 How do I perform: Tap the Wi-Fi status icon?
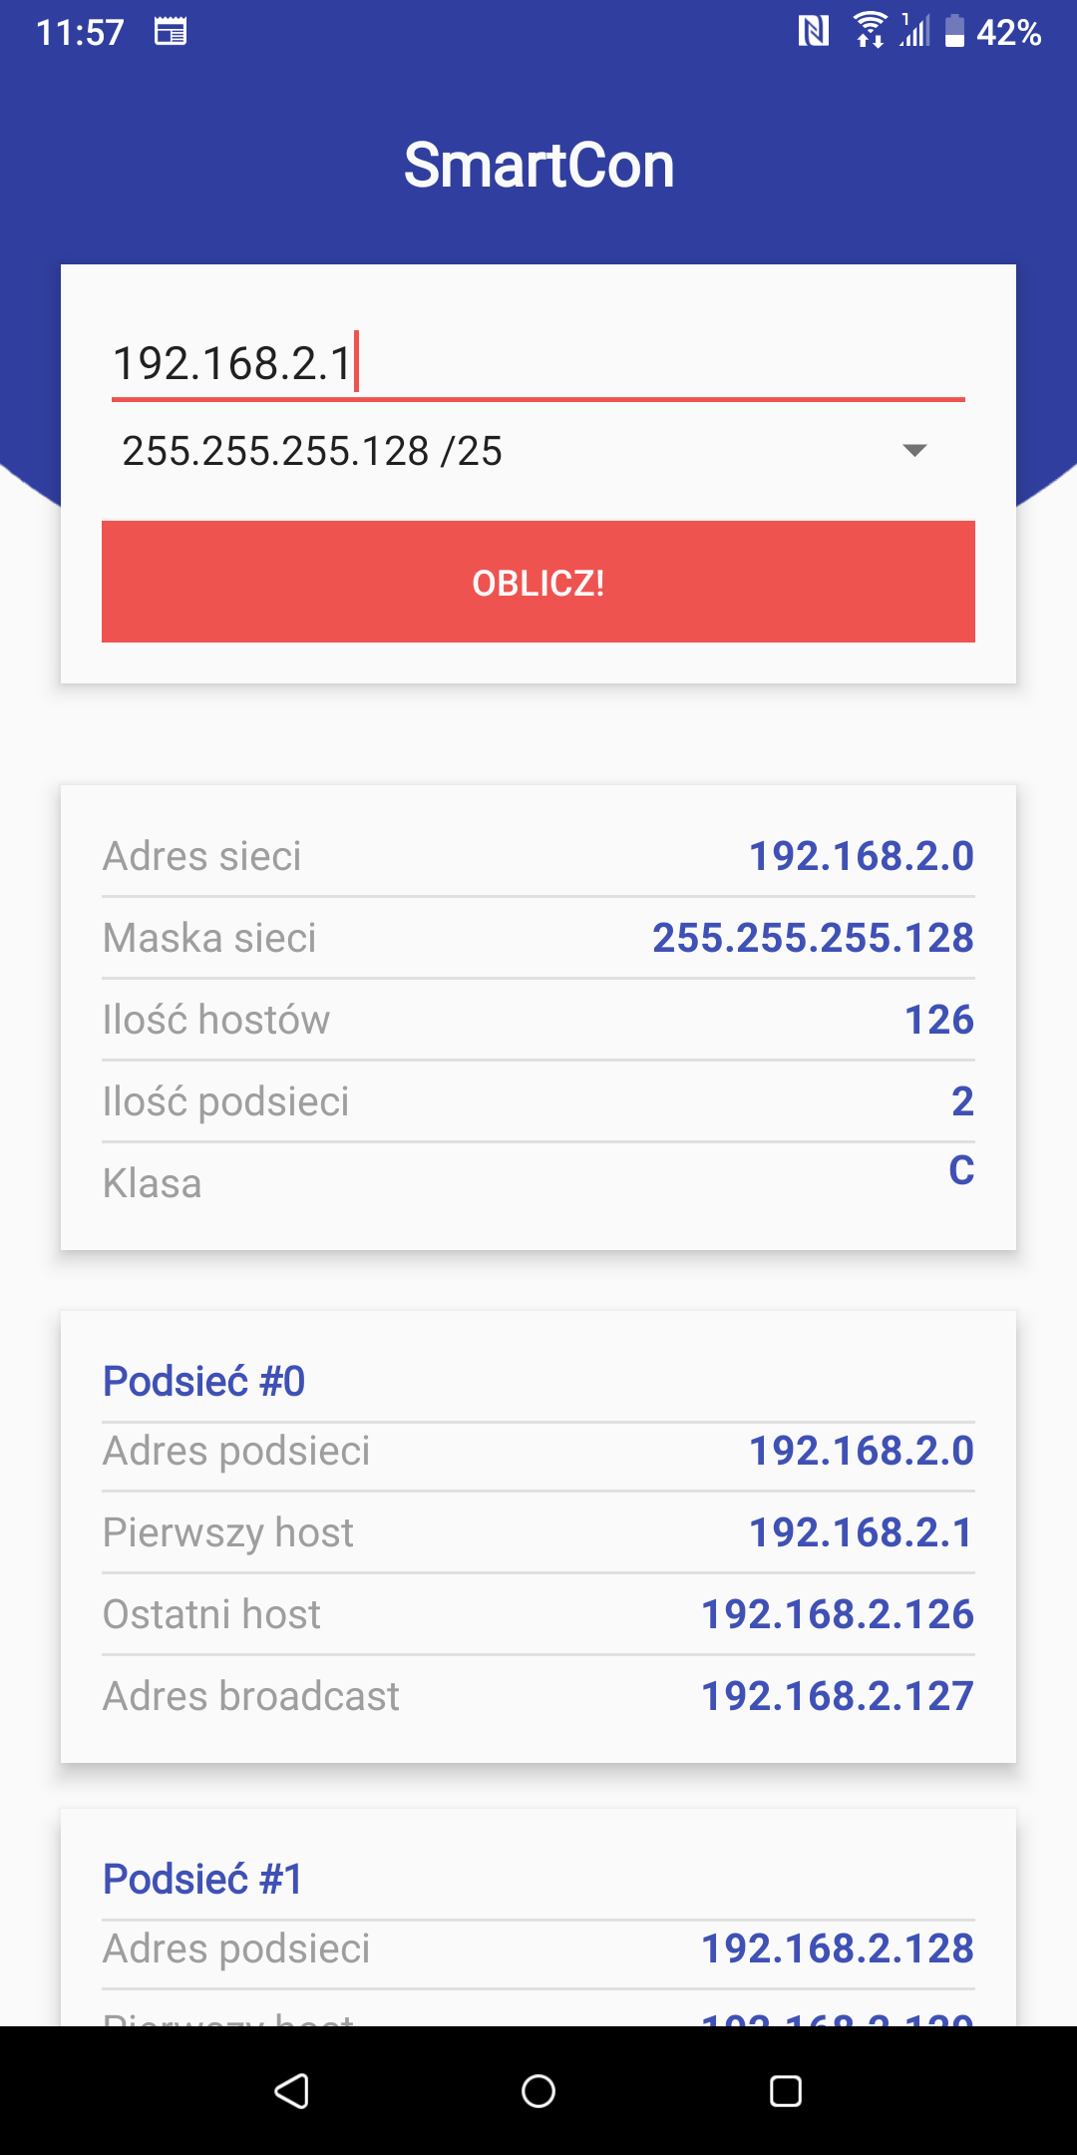coord(870,31)
